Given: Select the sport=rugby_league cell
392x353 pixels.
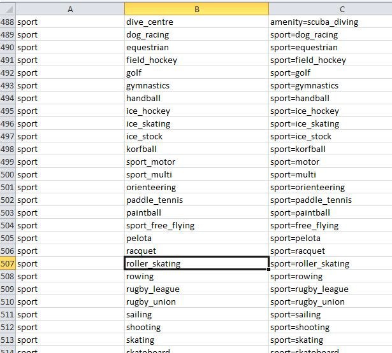Looking at the screenshot, I should [x=331, y=289].
